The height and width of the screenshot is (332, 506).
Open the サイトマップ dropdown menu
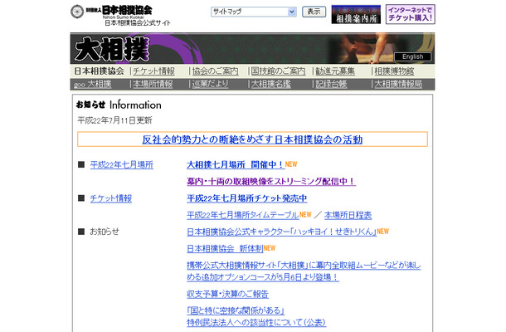pos(254,12)
